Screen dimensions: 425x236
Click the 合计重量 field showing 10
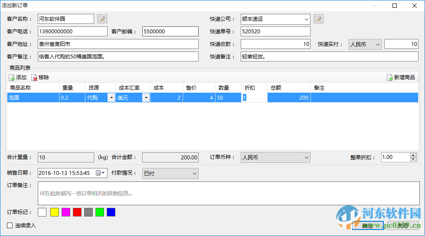[66, 157]
